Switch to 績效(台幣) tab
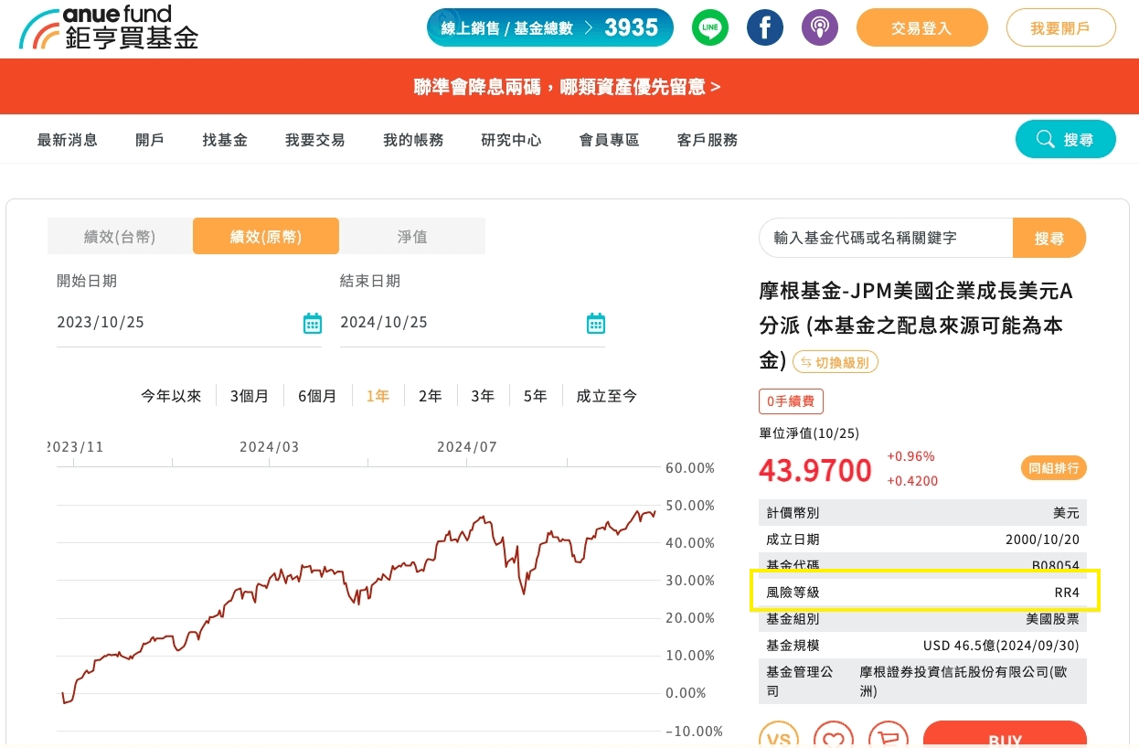Screen dimensions: 1139x748 120,236
